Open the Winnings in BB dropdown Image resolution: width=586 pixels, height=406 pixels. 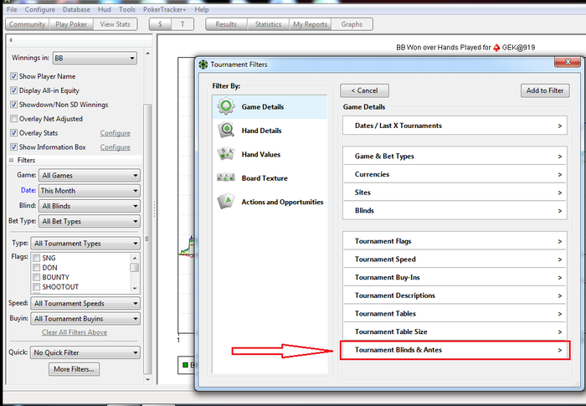click(x=95, y=58)
